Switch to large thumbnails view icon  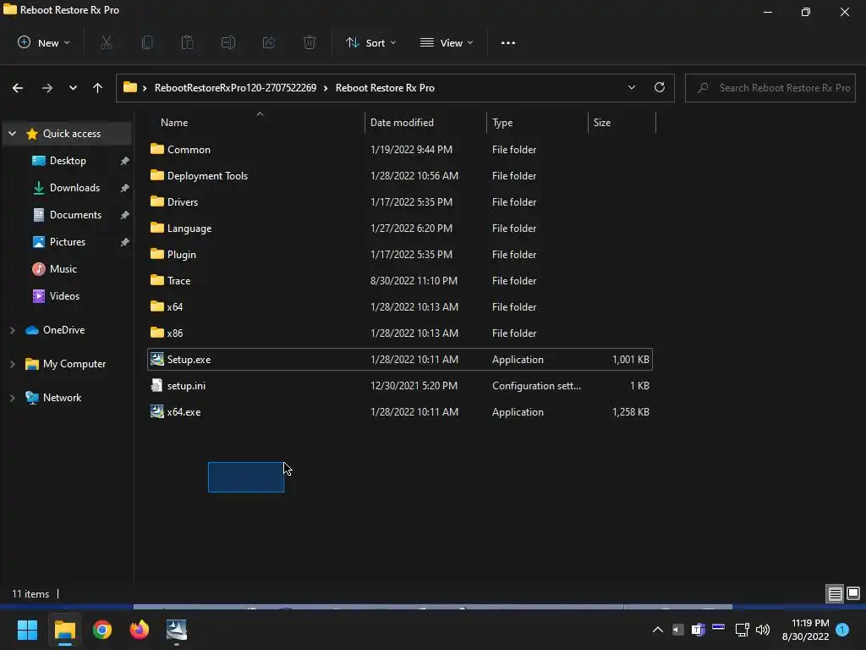[853, 593]
